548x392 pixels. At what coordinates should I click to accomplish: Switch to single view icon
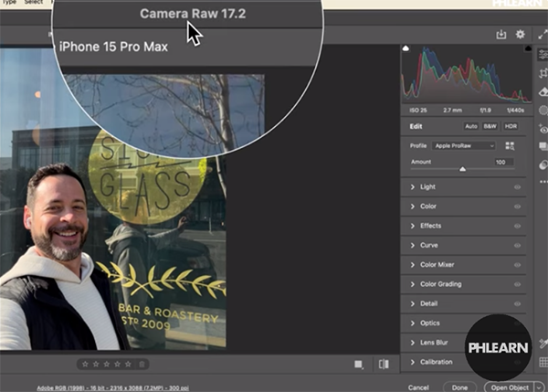click(359, 365)
